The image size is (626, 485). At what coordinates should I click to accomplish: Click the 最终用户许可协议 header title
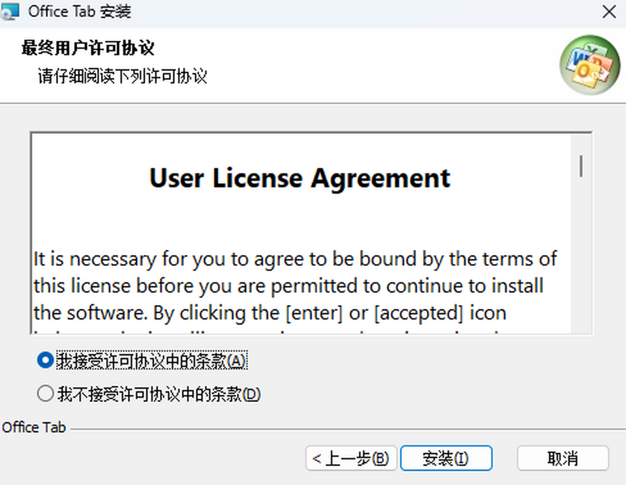pyautogui.click(x=88, y=48)
